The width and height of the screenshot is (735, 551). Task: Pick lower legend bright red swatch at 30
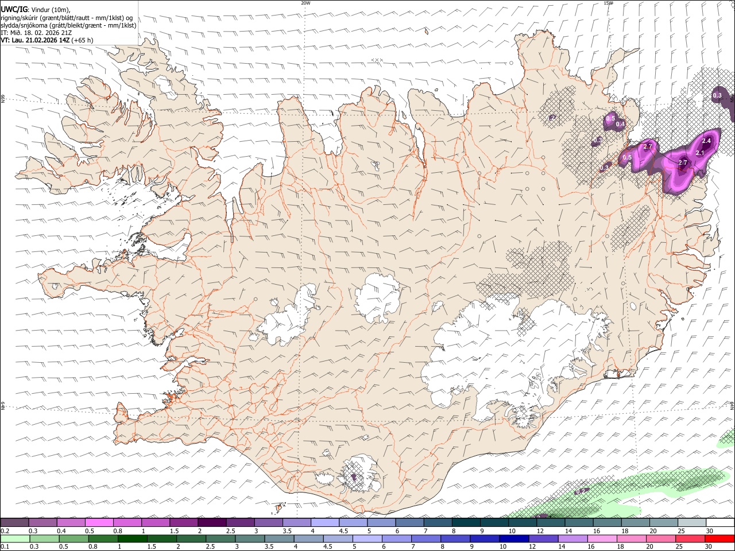[x=720, y=538]
